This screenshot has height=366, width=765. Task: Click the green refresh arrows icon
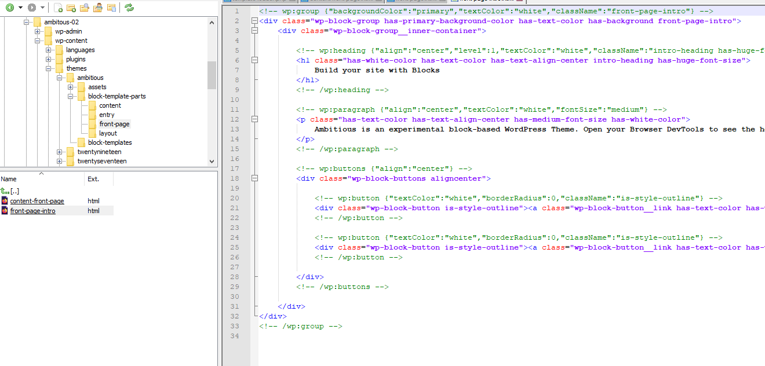(129, 8)
